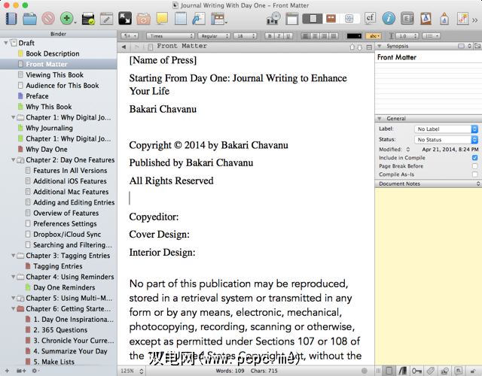
Task: Open the Label dropdown
Action: (x=446, y=129)
